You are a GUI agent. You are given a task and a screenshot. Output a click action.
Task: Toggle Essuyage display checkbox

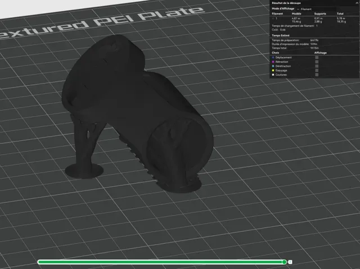tap(317, 70)
